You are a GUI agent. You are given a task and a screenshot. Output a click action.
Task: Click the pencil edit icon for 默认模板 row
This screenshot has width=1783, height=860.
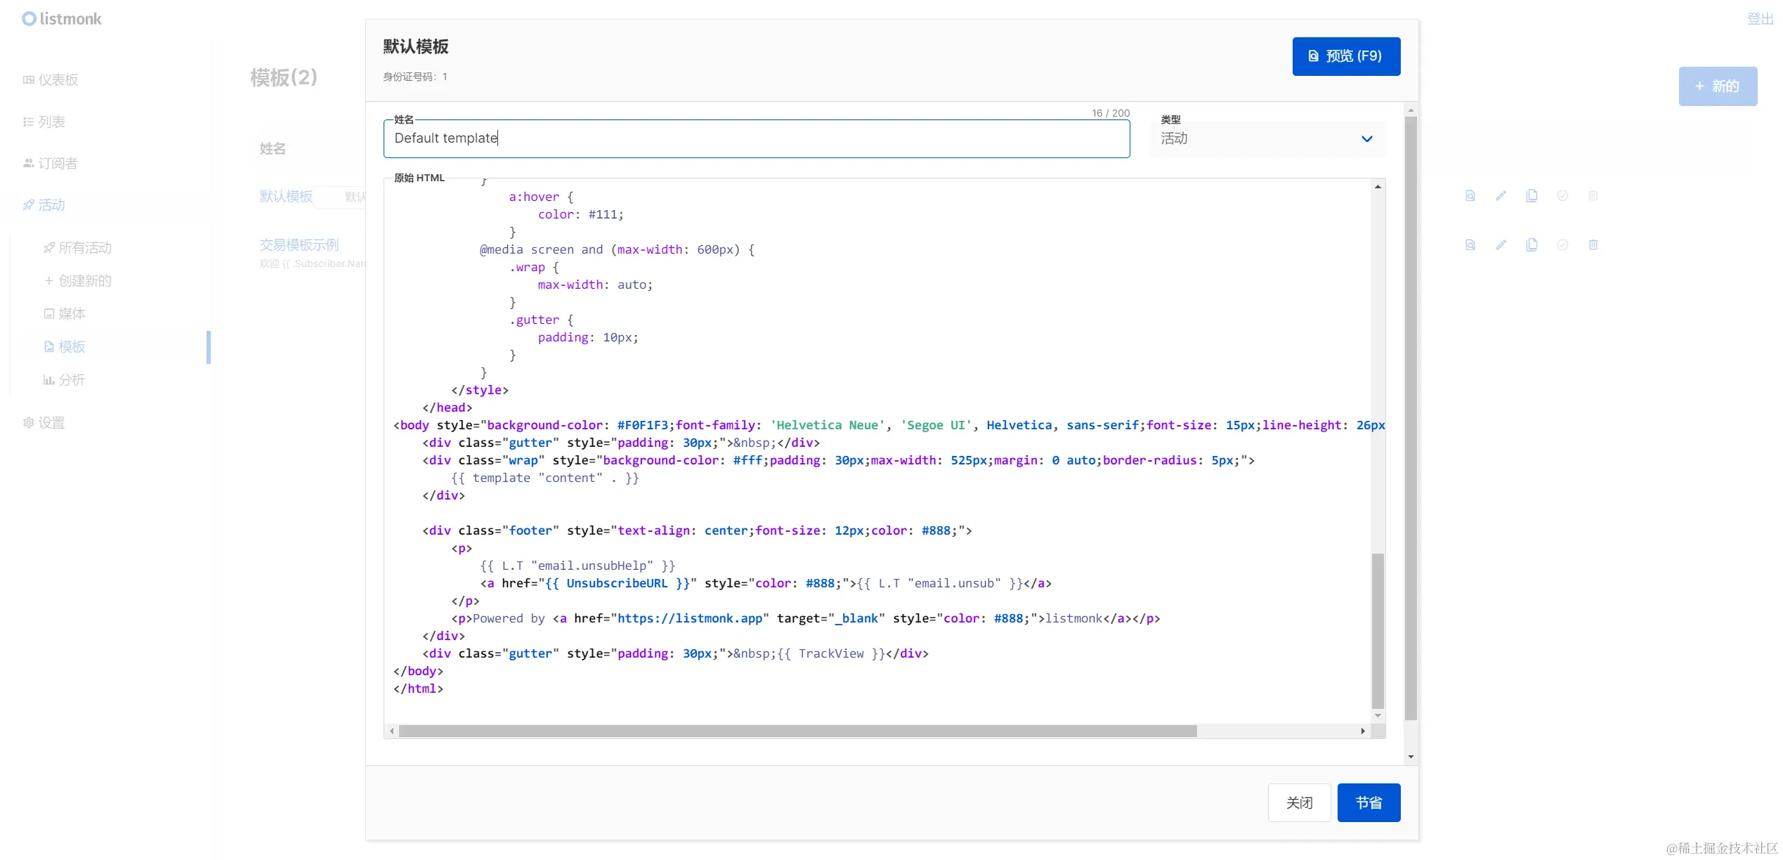click(x=1501, y=196)
